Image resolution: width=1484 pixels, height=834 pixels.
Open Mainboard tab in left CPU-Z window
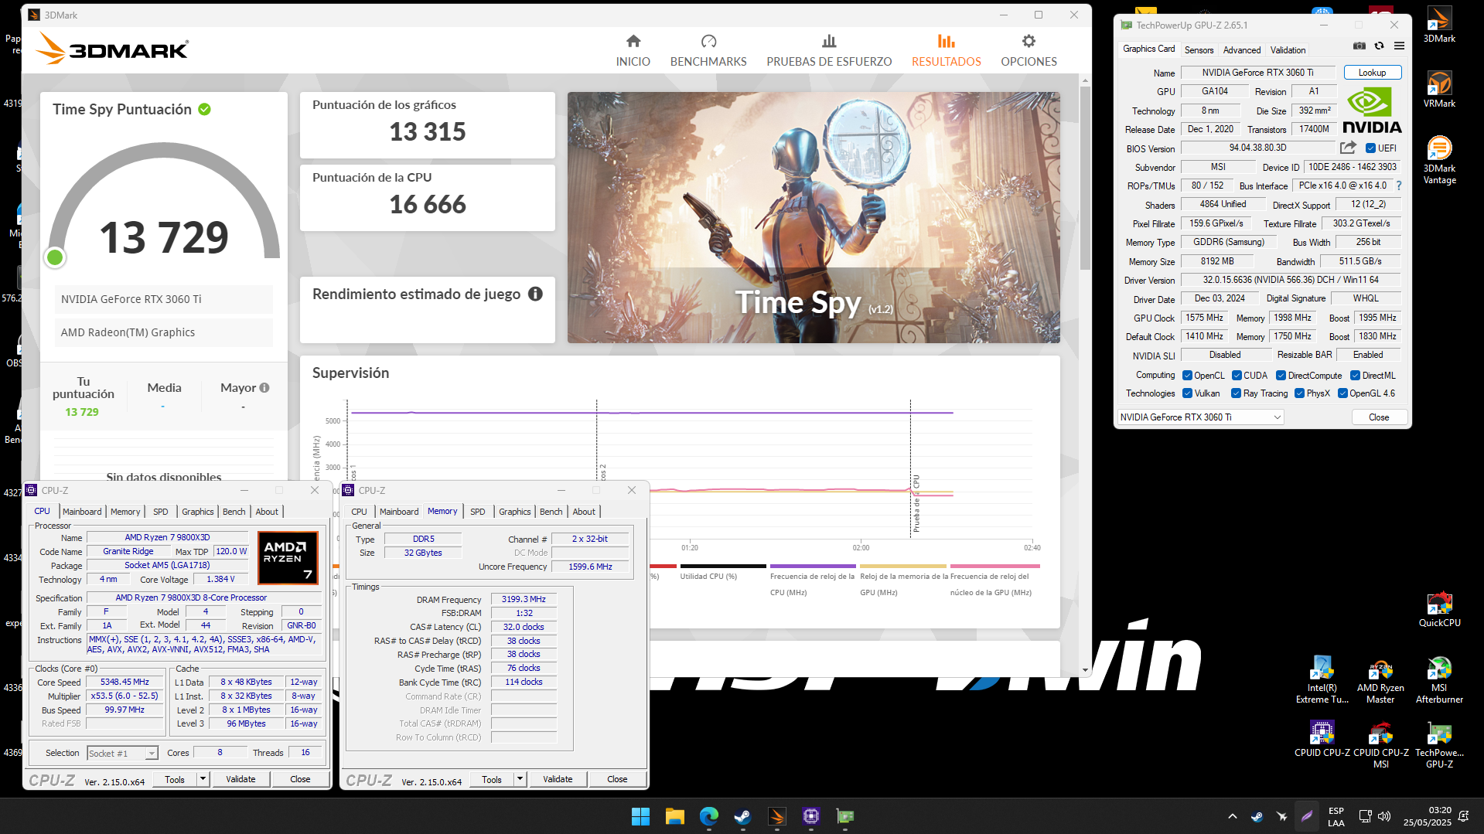[x=82, y=512]
